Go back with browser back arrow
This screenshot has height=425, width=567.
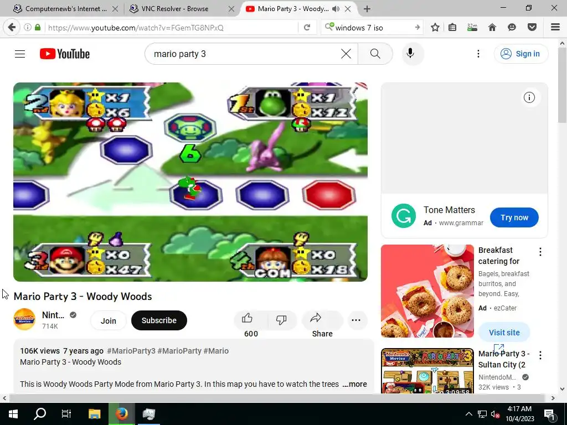[12, 27]
